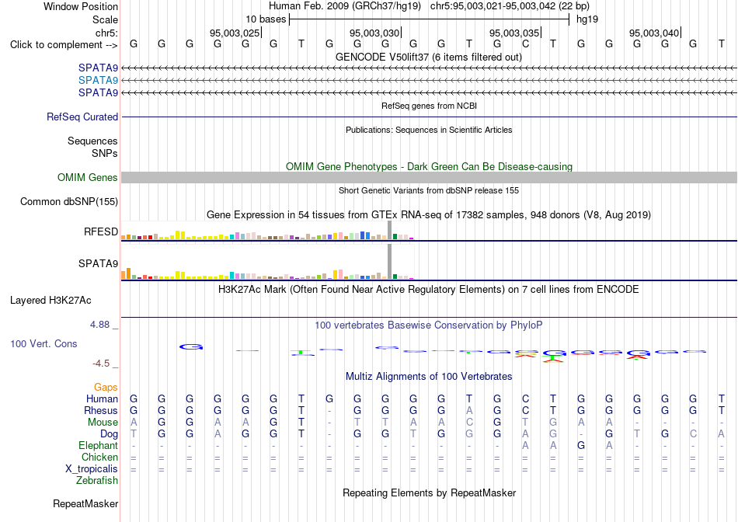Click the G base in the Elephant row
Viewport: 738px width, 522px height.
point(581,445)
